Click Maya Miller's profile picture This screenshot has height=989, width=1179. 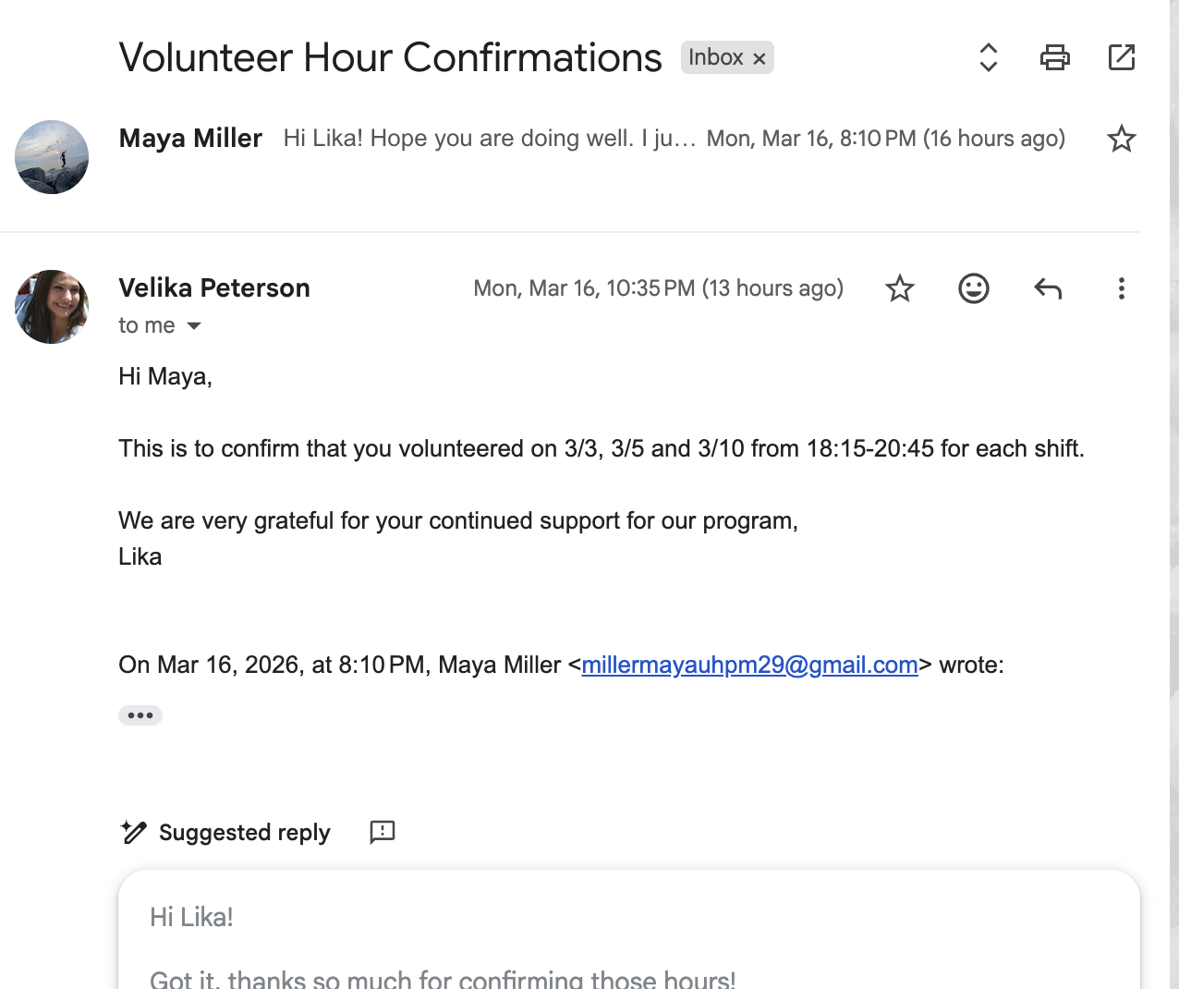click(x=52, y=157)
